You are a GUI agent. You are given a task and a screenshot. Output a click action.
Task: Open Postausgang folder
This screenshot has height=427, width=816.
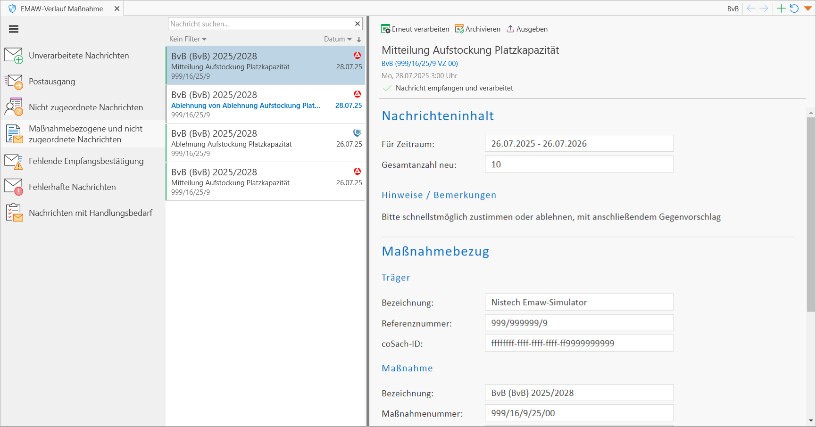[x=83, y=82]
